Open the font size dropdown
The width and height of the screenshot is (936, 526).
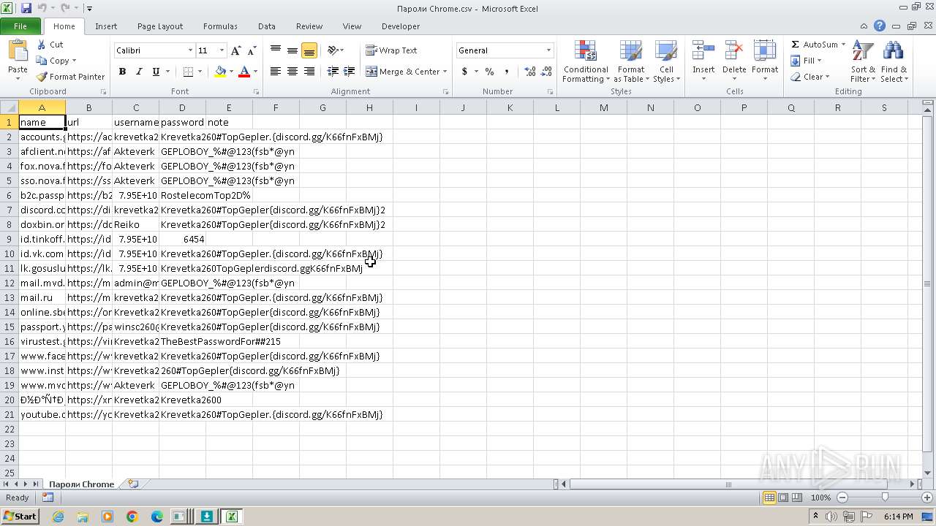point(222,50)
